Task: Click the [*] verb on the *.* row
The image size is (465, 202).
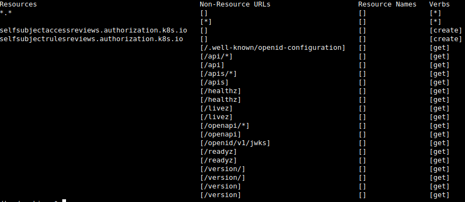Action: (x=435, y=13)
